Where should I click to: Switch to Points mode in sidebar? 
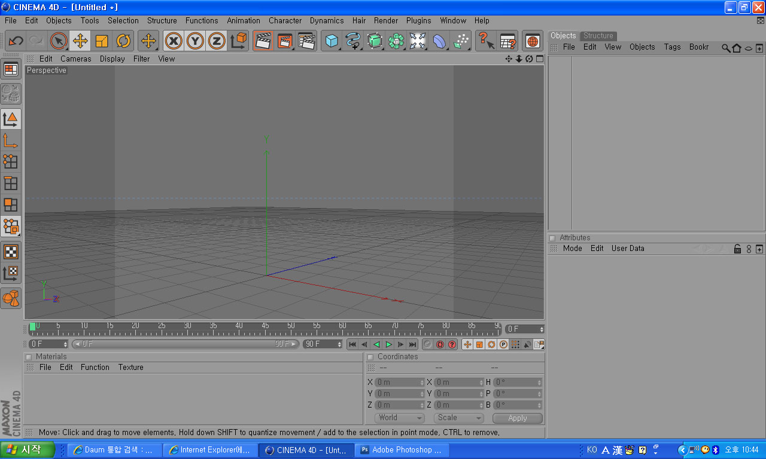tap(11, 162)
